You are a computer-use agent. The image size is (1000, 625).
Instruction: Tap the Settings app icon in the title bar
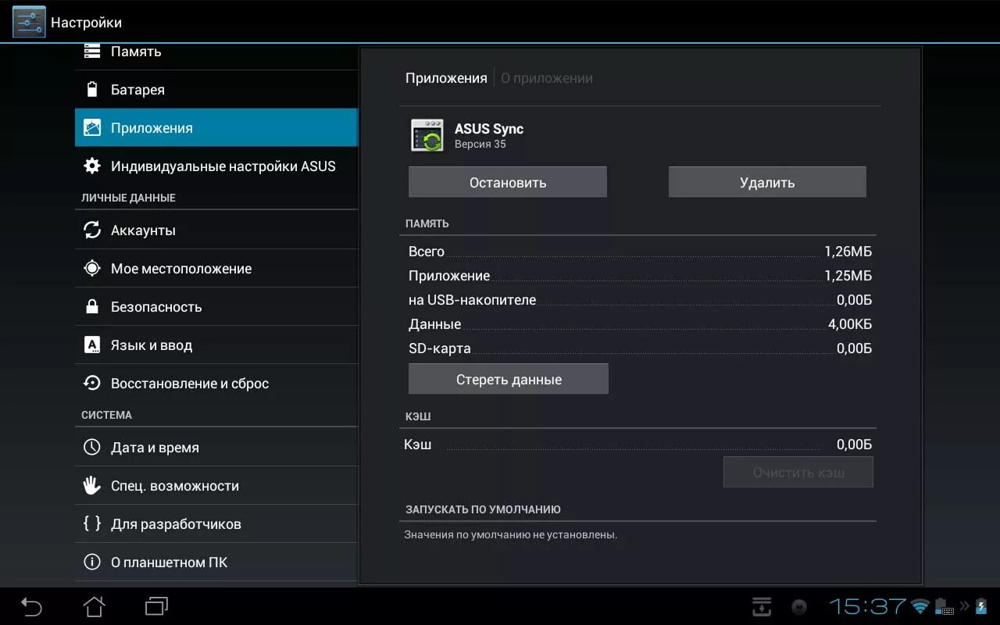tap(29, 22)
